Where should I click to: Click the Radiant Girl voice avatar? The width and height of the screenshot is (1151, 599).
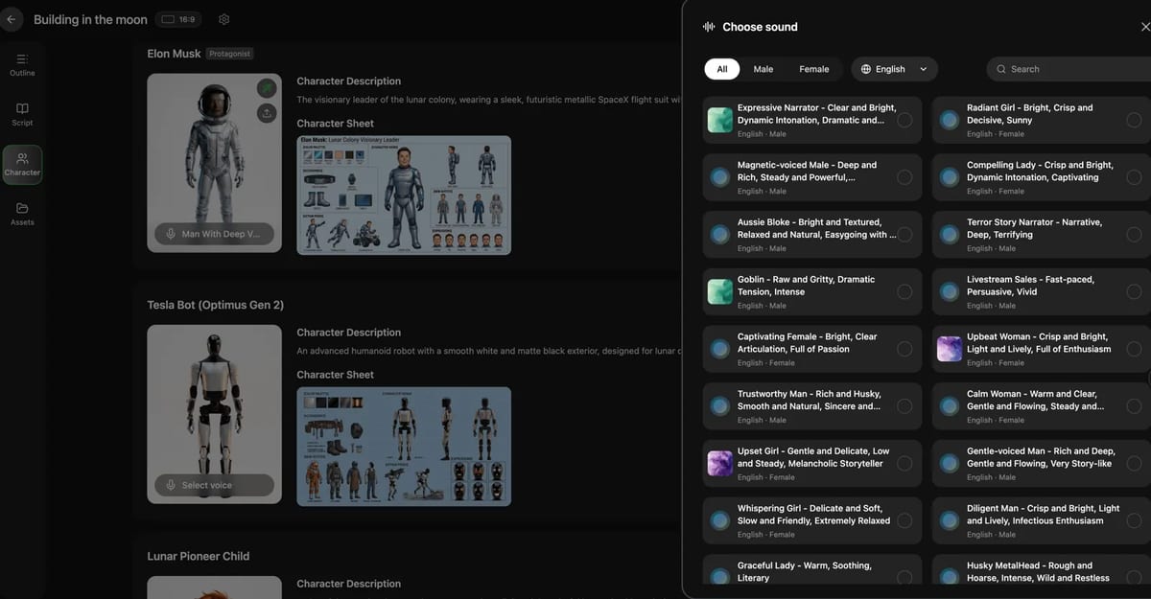[x=950, y=120]
